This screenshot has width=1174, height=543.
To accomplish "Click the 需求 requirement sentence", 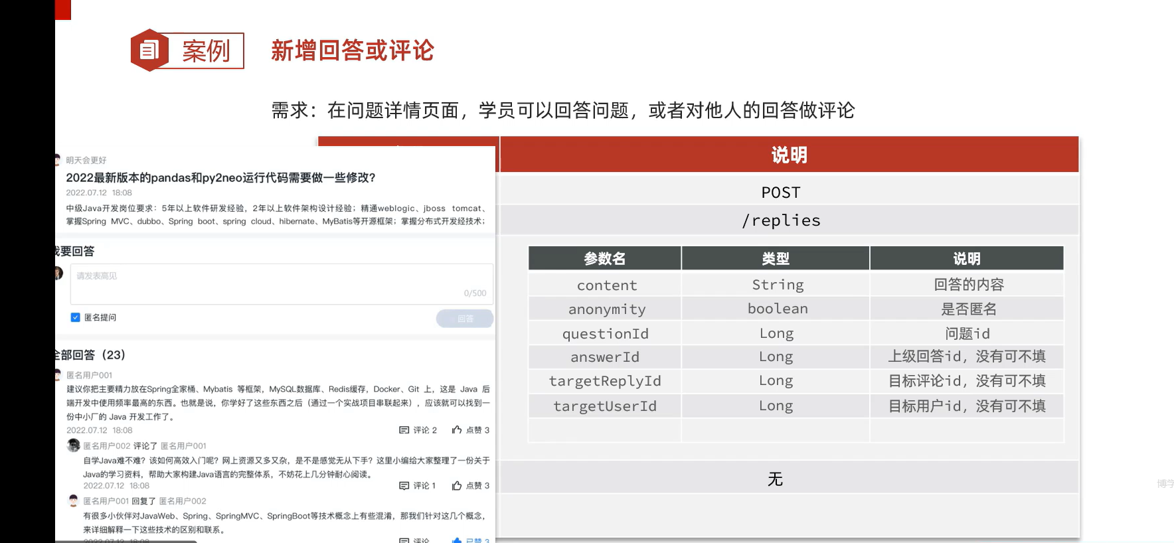I will pos(563,110).
